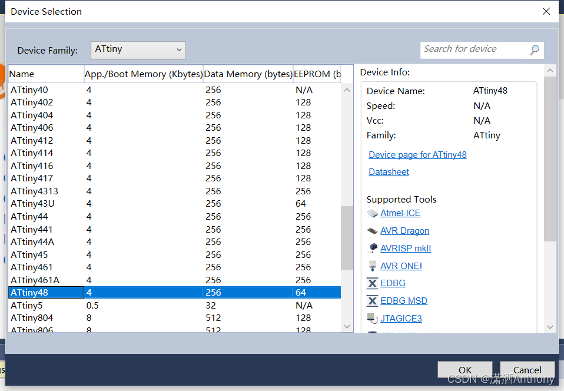
Task: Select the ATtiny416 row
Action: 174,166
